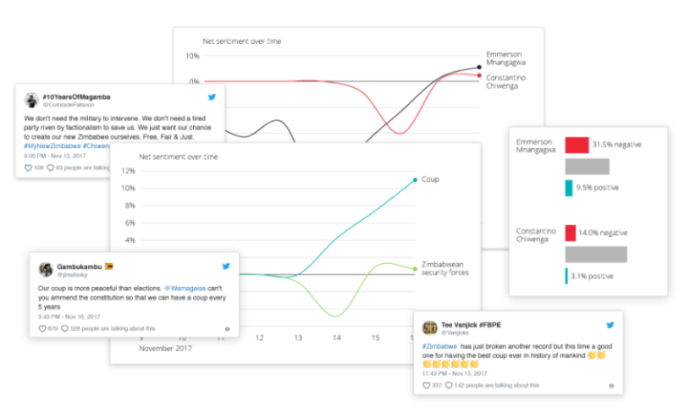Click Twitter bird icon on Tee Vanjick tweet
Image resolution: width=690 pixels, height=418 pixels.
point(610,326)
